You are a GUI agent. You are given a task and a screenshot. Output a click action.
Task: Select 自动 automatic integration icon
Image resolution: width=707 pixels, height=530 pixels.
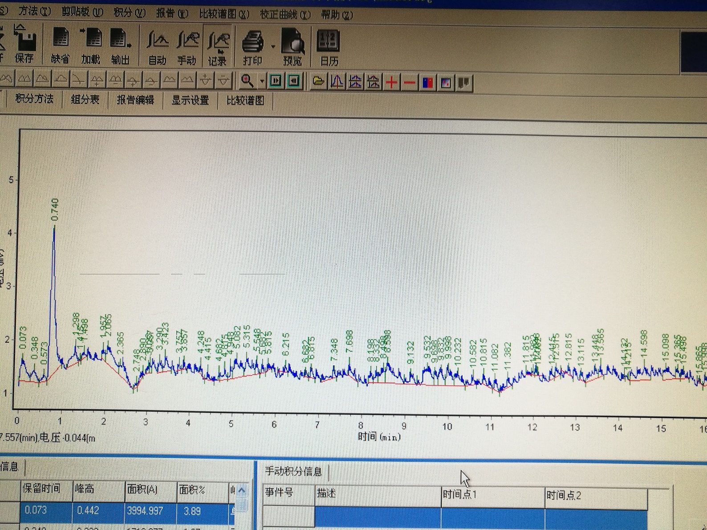157,46
